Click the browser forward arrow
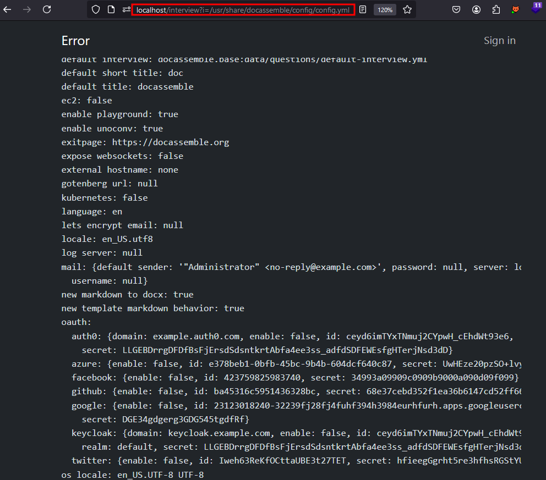 (x=27, y=10)
